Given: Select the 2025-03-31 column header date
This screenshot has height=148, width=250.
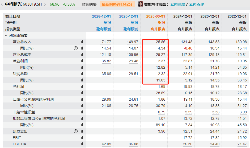Looking at the screenshot, I should (155, 16).
